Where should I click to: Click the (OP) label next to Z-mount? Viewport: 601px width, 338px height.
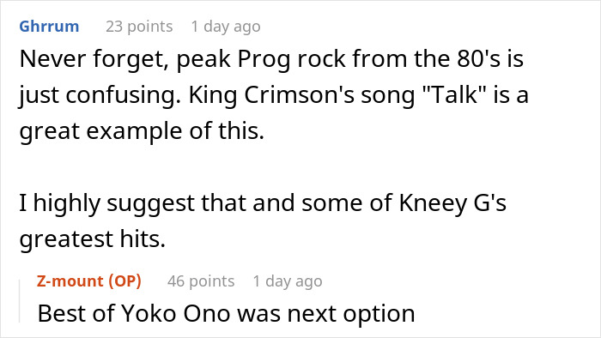(x=125, y=281)
